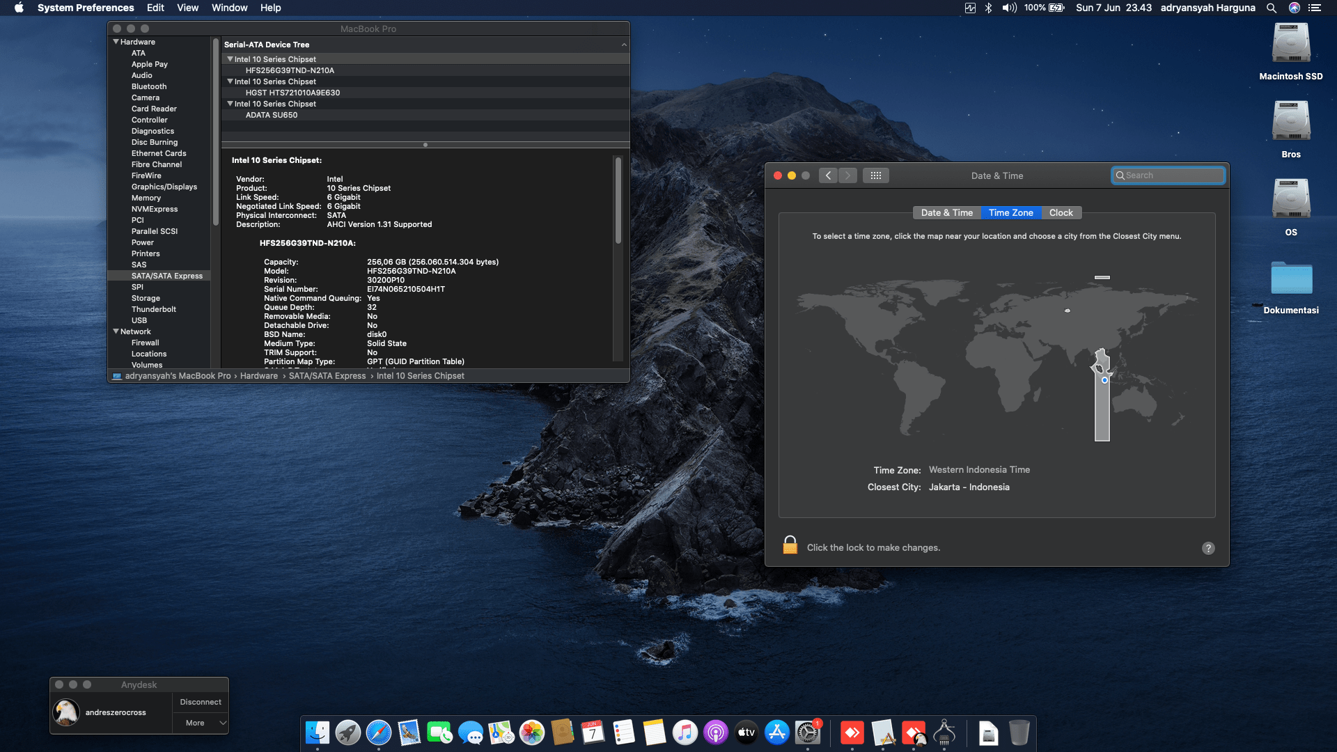This screenshot has width=1337, height=752.
Task: Launch Podcasts from the dock
Action: coord(715,733)
